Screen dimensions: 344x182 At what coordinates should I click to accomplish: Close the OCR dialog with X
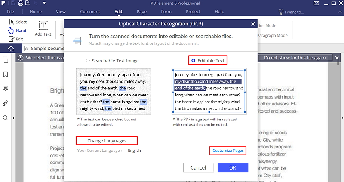coord(253,24)
